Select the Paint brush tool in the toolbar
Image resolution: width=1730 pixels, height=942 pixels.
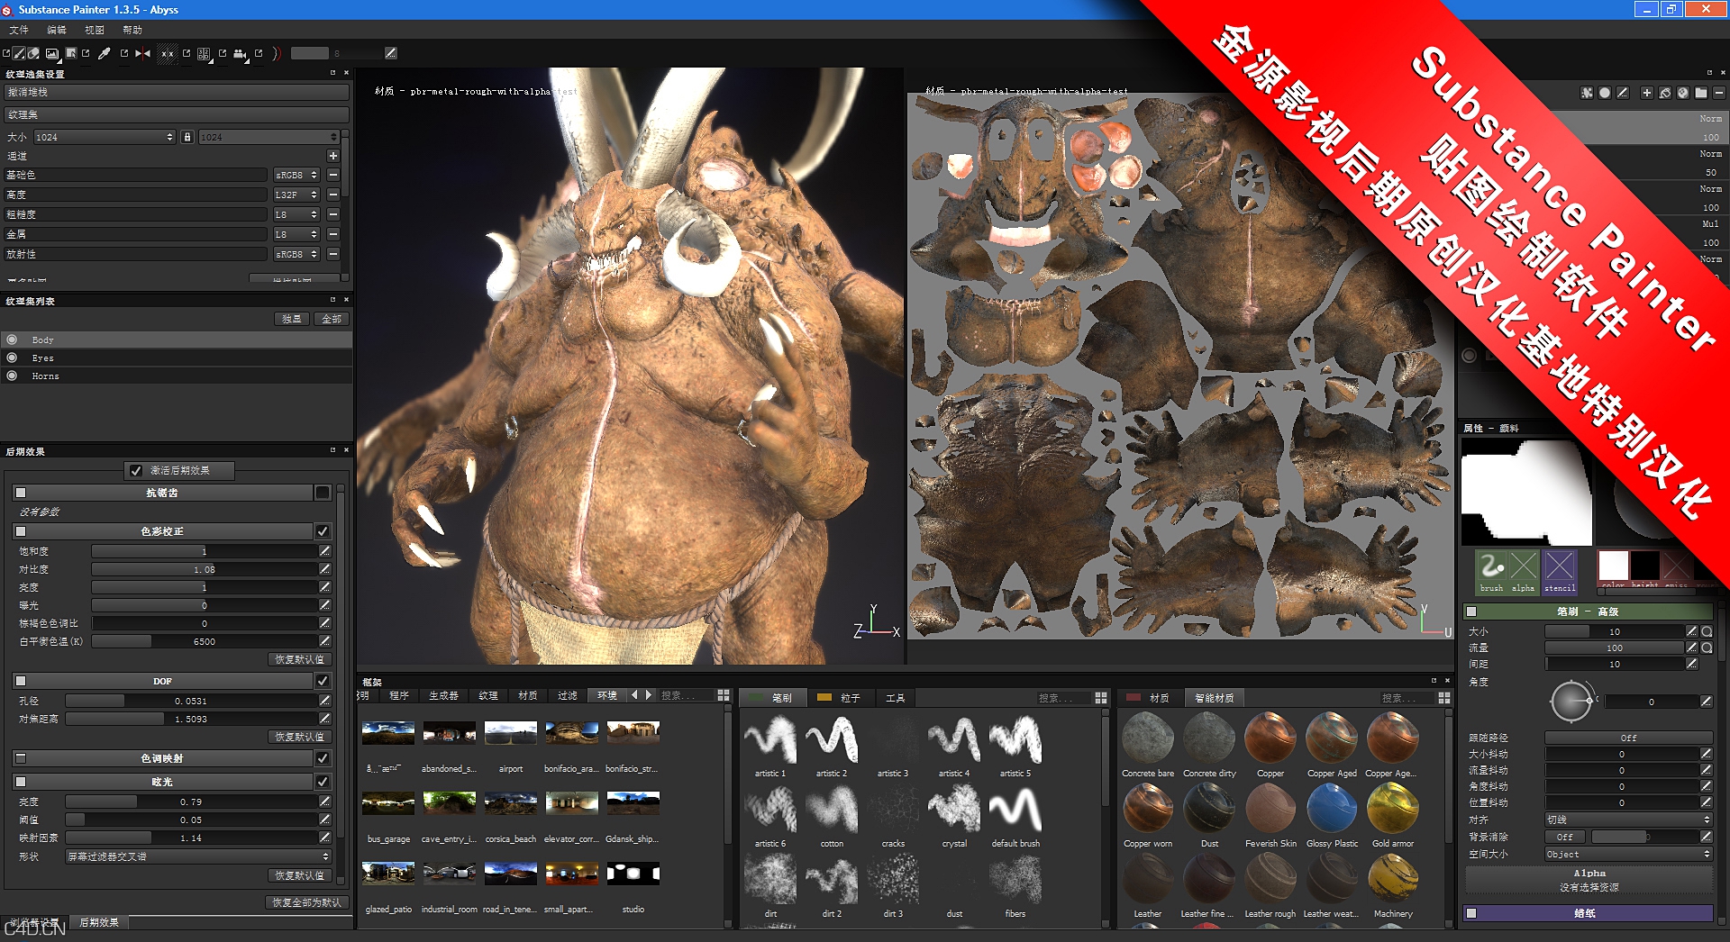click(x=18, y=54)
